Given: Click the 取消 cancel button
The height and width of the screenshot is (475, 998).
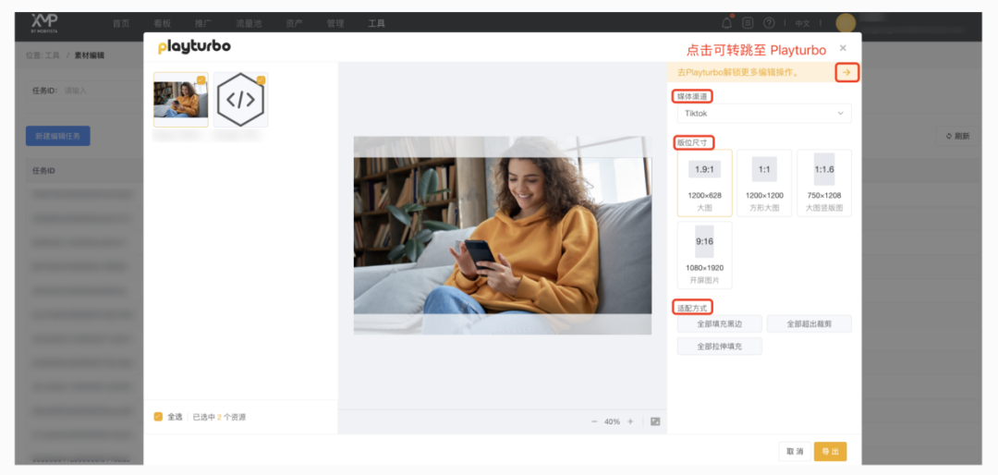Looking at the screenshot, I should [x=795, y=452].
